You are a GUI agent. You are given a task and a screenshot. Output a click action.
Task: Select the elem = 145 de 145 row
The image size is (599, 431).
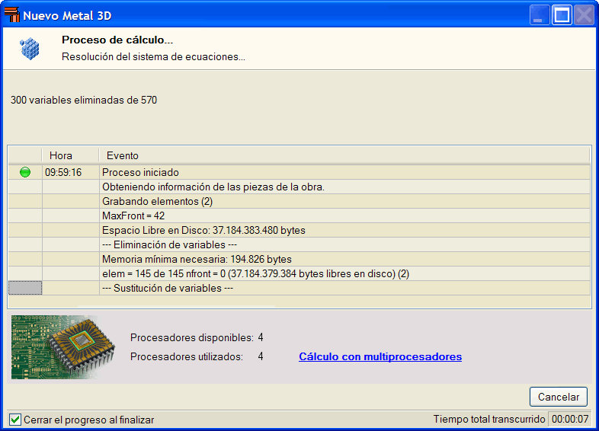pos(299,274)
